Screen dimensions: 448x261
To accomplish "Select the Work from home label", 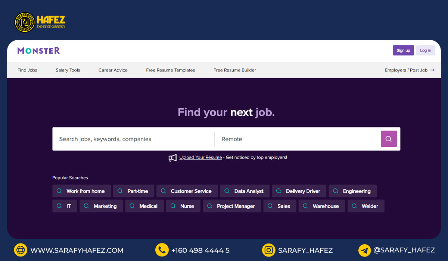I will [85, 191].
